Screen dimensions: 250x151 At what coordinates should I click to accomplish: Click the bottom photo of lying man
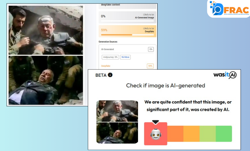[x=46, y=80]
